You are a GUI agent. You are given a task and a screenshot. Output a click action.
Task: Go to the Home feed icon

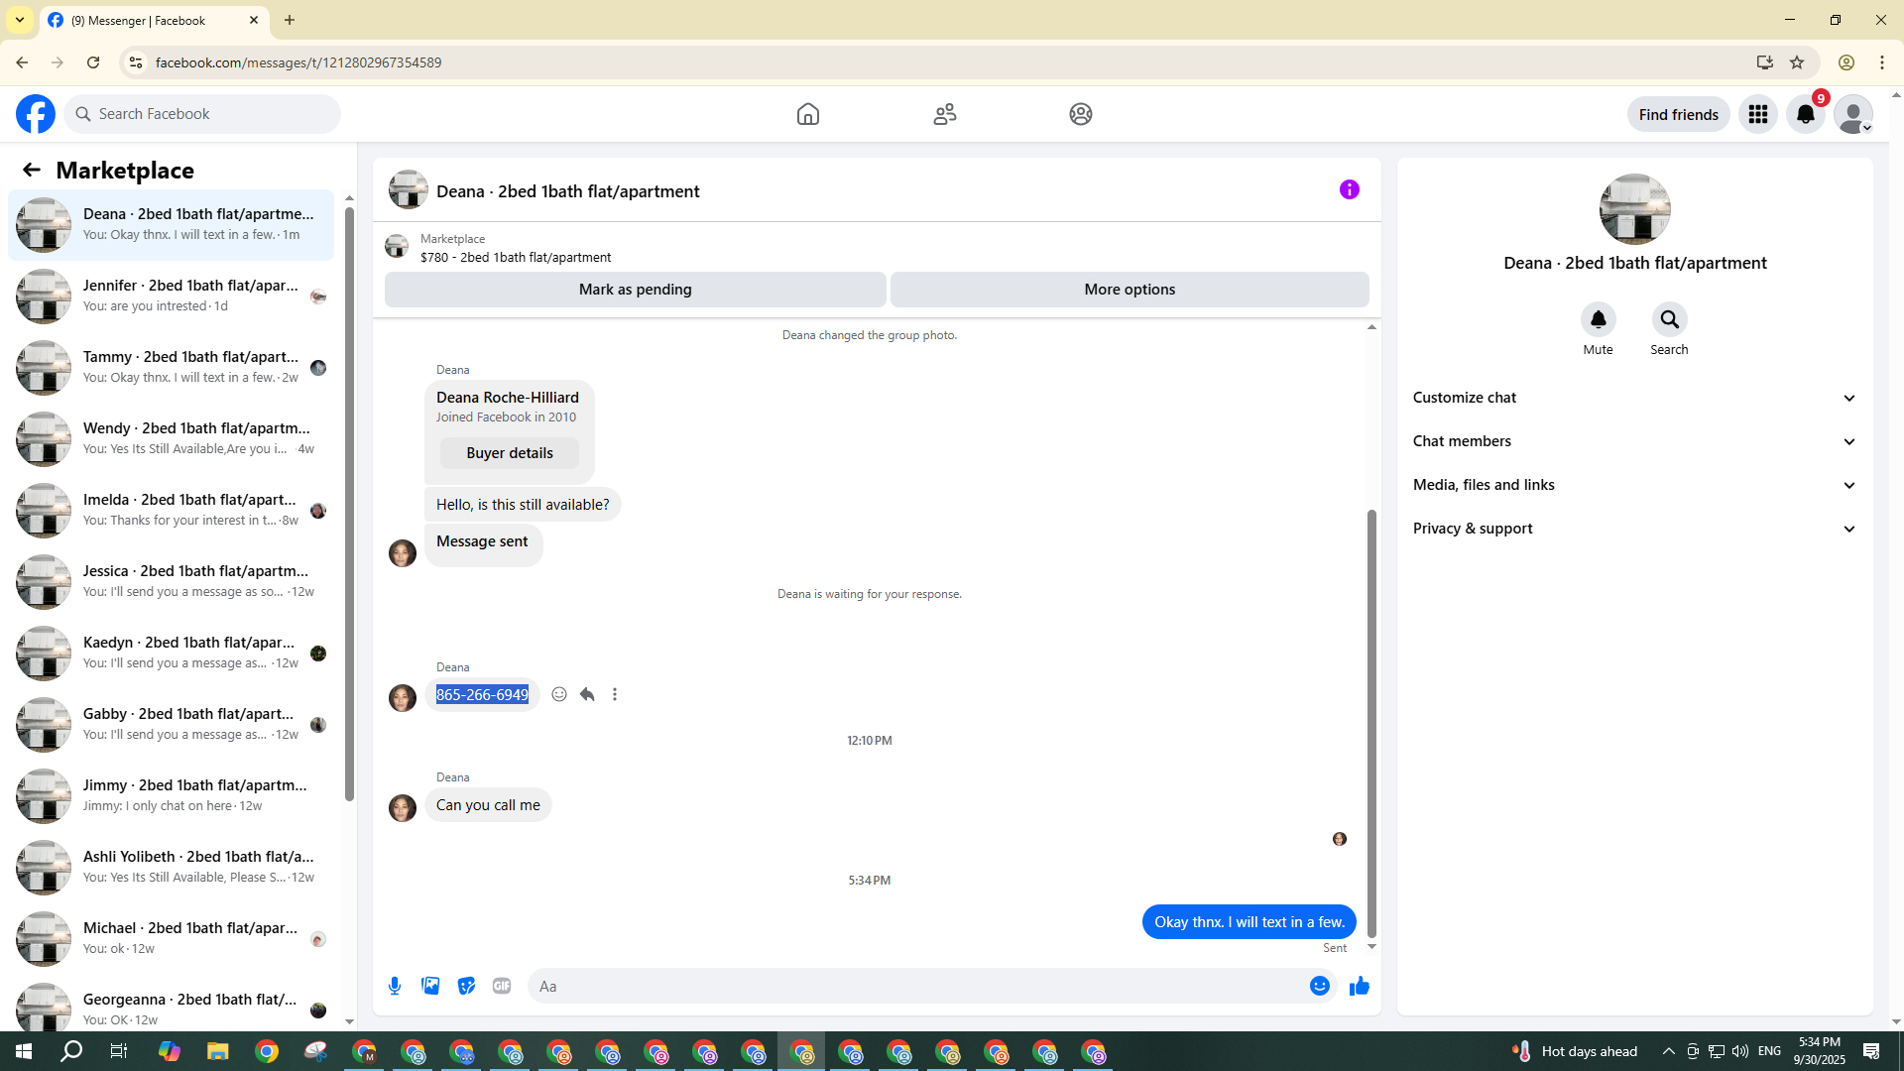[x=808, y=114]
